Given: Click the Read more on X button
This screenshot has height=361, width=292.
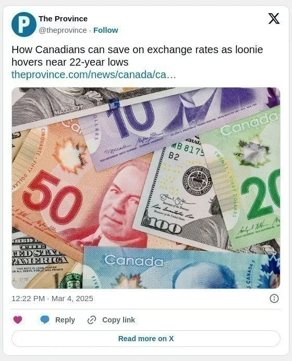Looking at the screenshot, I should 146,339.
